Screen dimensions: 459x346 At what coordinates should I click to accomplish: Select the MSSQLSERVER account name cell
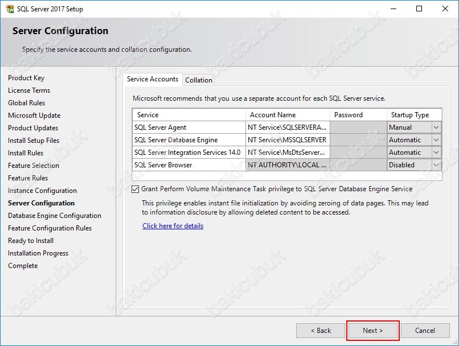pyautogui.click(x=288, y=140)
